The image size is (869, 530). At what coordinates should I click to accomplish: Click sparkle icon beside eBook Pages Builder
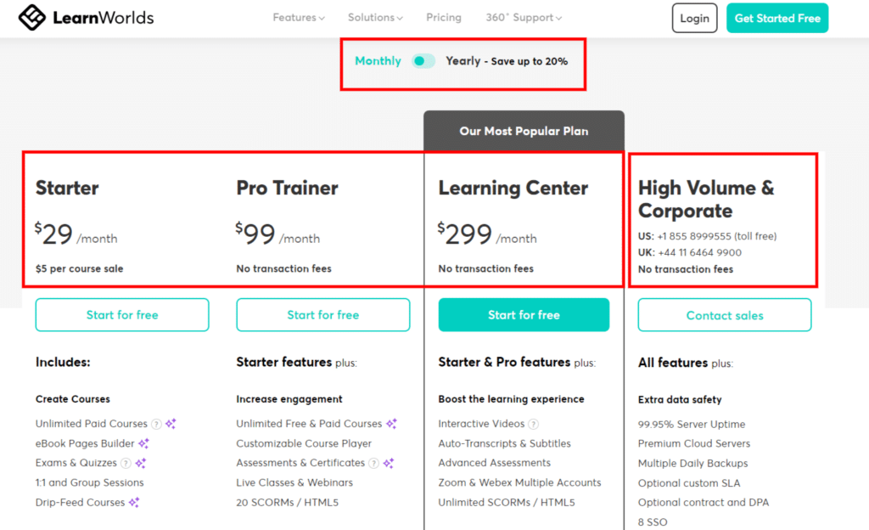143,443
